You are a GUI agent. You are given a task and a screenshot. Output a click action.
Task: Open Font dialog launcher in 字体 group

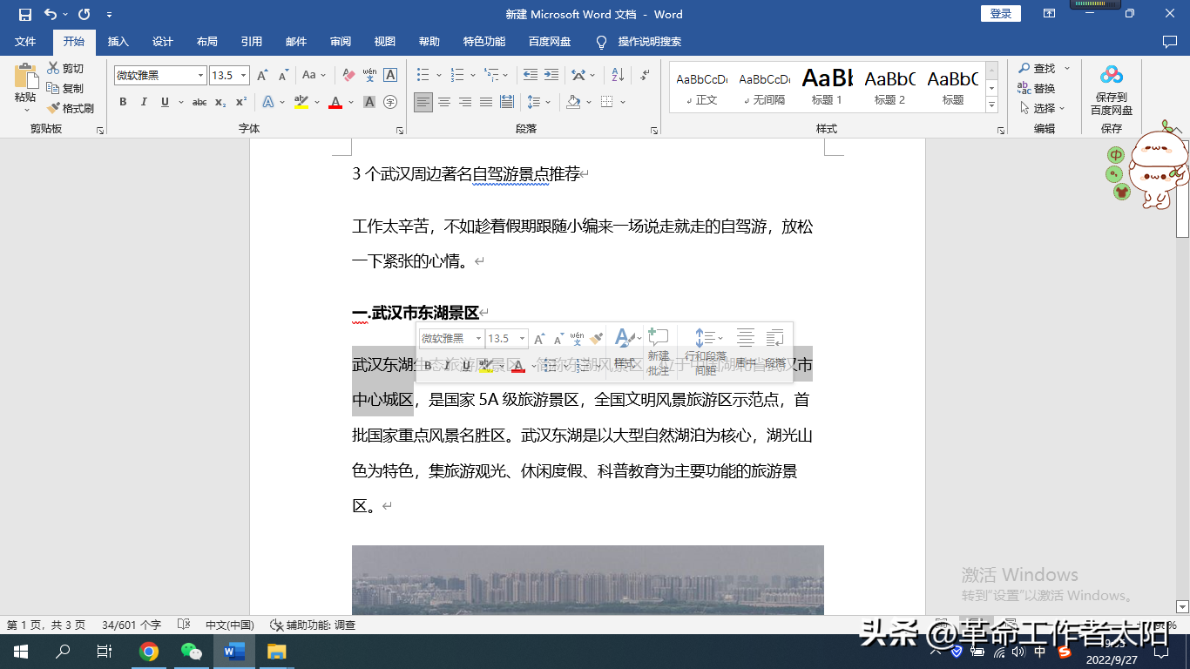(400, 131)
